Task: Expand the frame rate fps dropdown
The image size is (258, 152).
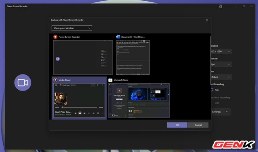Action: click(x=221, y=64)
